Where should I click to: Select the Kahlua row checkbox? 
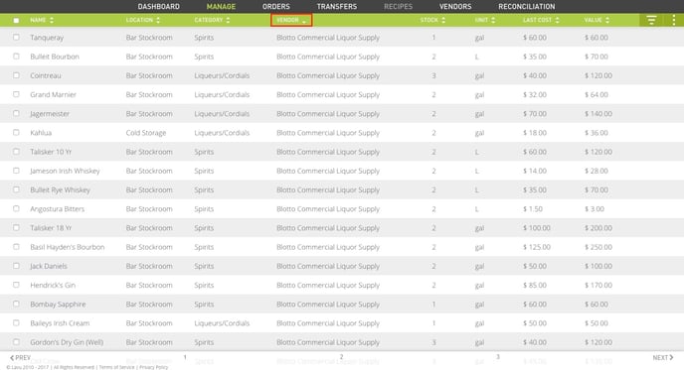click(x=16, y=132)
